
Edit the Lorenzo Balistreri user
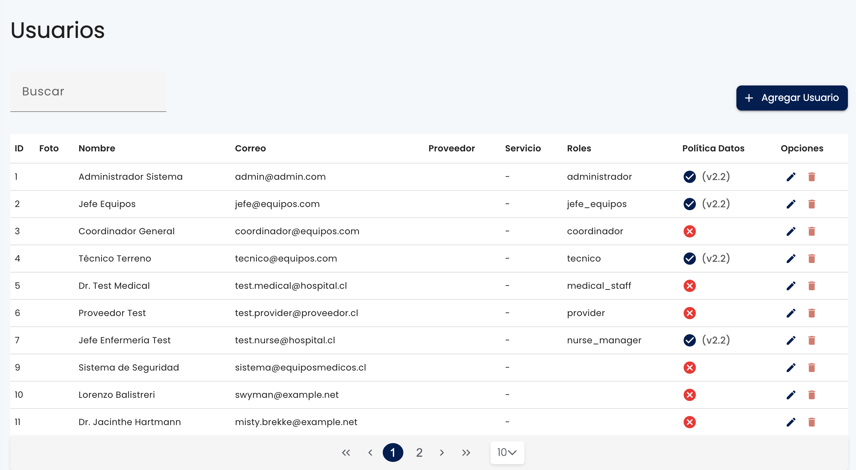tap(791, 395)
